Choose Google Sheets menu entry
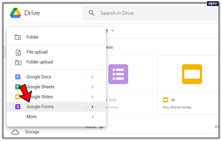This screenshot has height=141, width=222. tap(41, 87)
